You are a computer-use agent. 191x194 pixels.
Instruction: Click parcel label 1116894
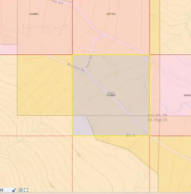34,14
